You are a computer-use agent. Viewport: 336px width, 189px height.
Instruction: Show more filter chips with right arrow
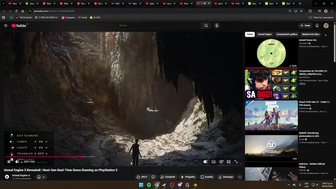click(x=325, y=35)
